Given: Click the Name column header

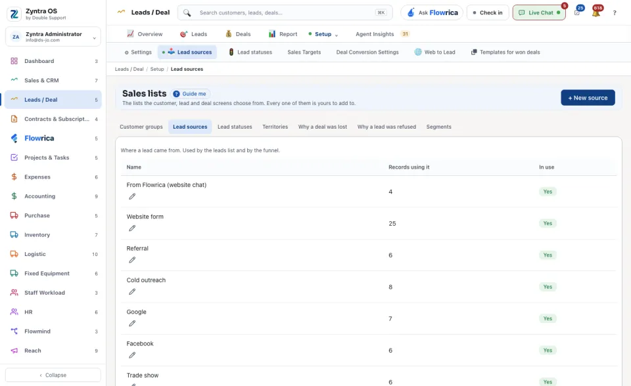Looking at the screenshot, I should click(134, 167).
